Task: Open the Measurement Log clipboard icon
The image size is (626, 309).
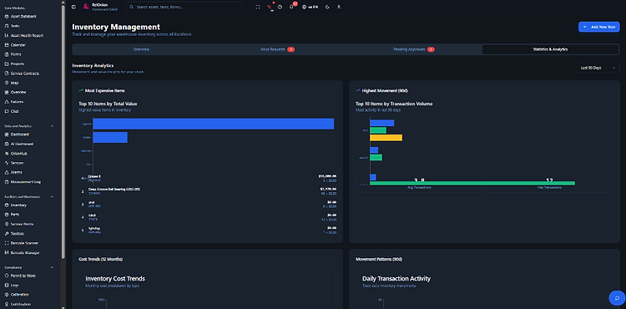Action: (7, 182)
